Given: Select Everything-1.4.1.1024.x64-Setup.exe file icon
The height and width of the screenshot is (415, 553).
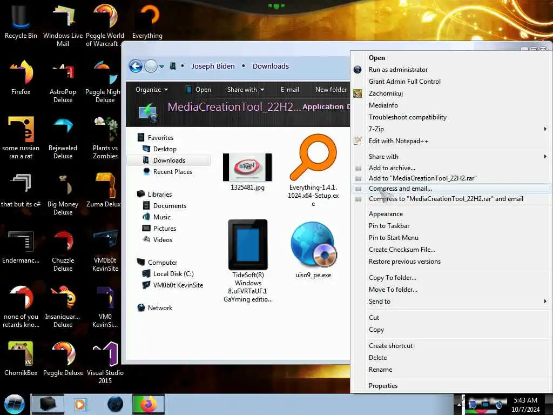Looking at the screenshot, I should 313,170.
